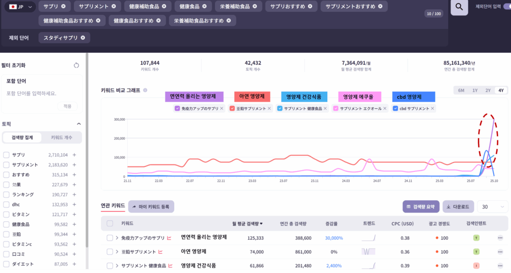
Task: Sort by 월 평균 검색량 column
Action: tap(248, 224)
